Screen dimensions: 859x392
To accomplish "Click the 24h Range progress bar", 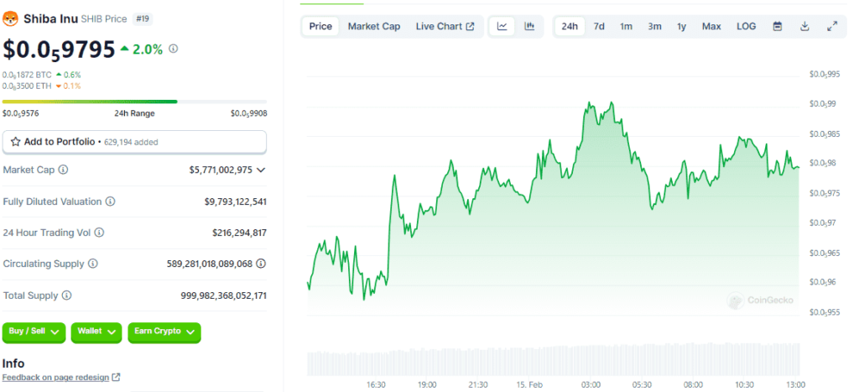I will click(x=135, y=102).
